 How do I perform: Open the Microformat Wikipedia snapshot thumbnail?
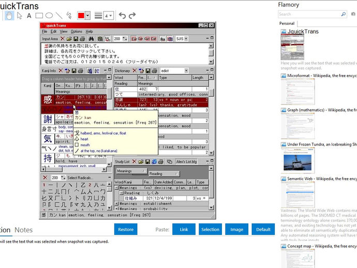298,92
